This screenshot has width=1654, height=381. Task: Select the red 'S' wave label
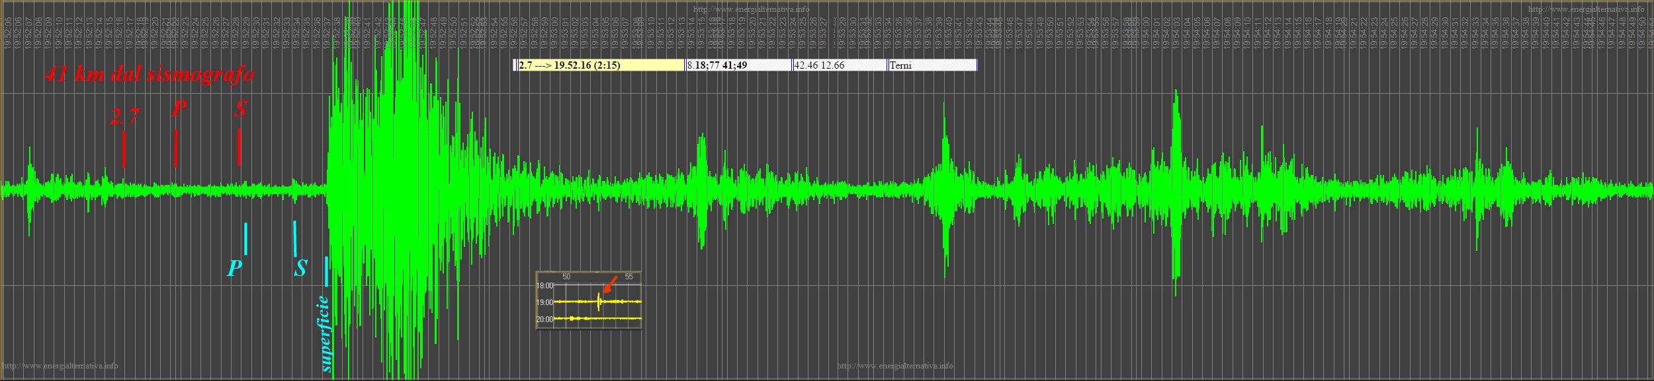click(240, 109)
